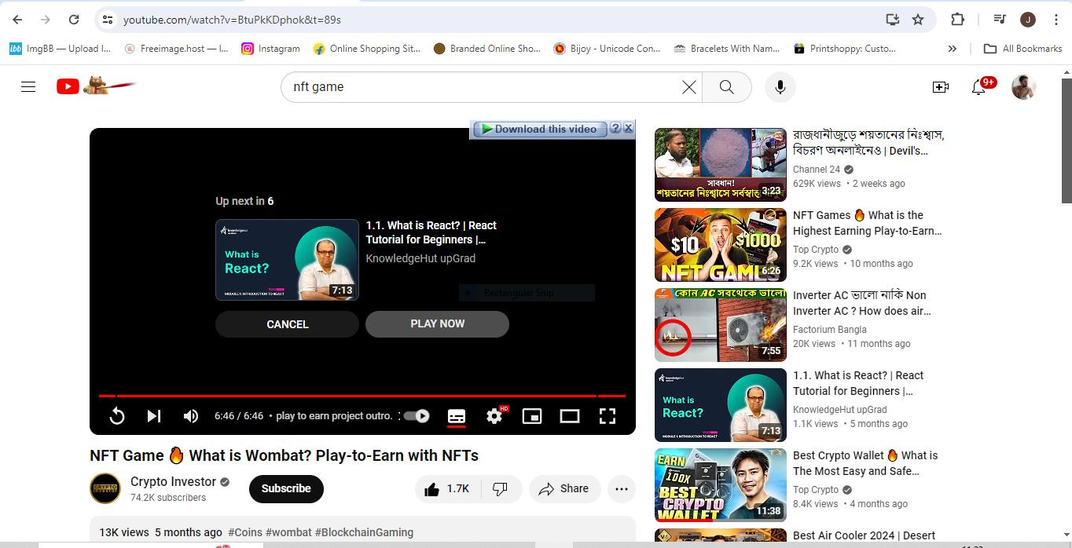1072x548 pixels.
Task: Open Printshoppy bookmark
Action: [845, 49]
